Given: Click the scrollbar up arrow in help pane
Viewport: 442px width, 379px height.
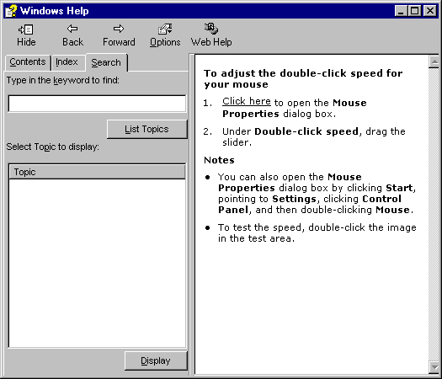Looking at the screenshot, I should 434,61.
